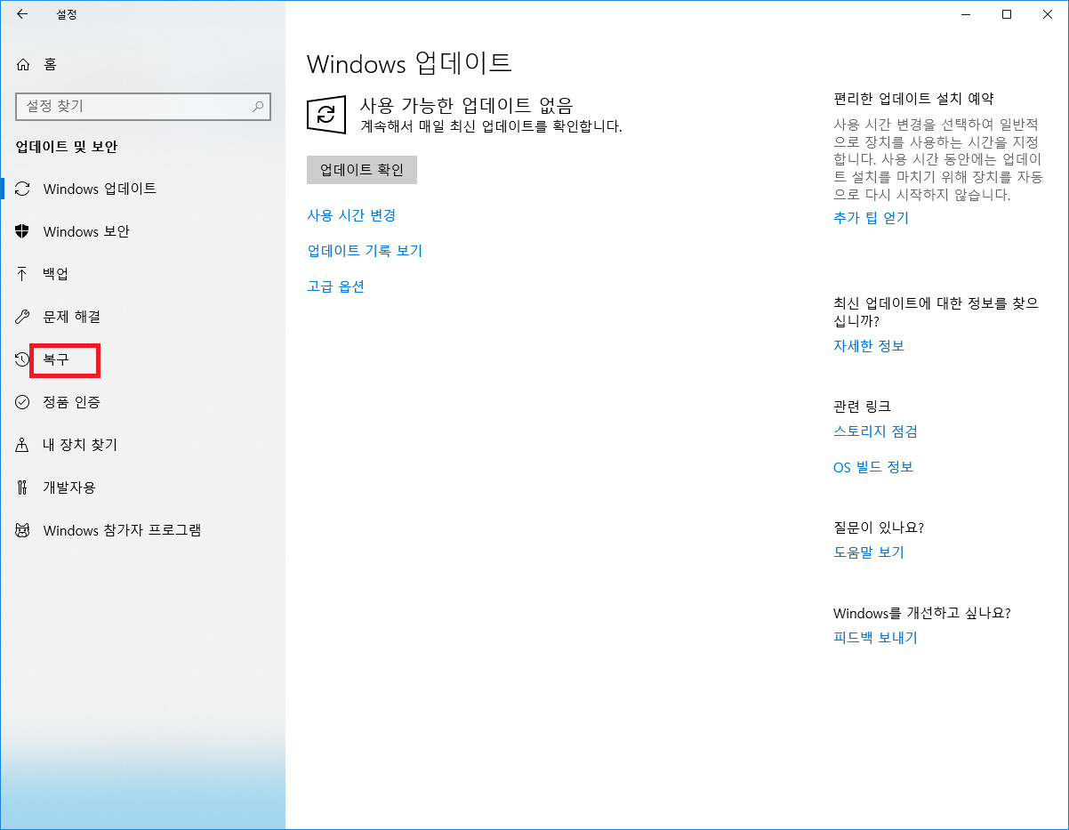This screenshot has width=1069, height=830.
Task: Click the Windows 업데이트 sync icon in sidebar
Action: 23,189
